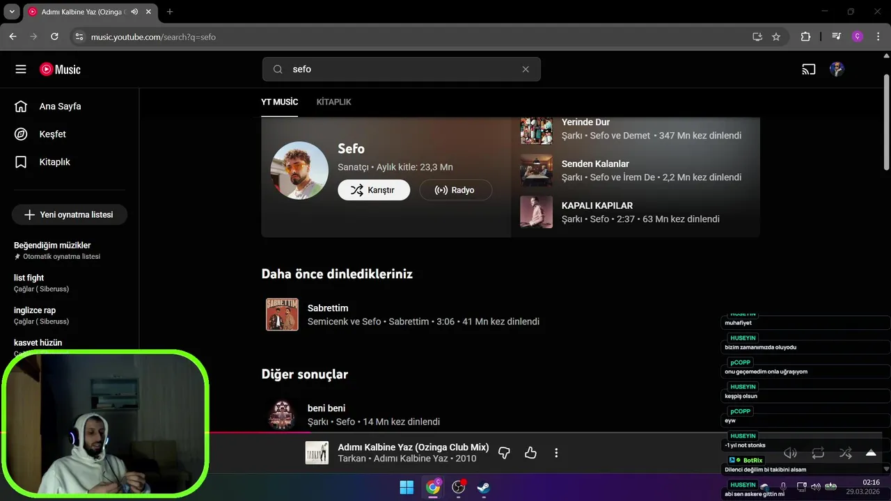The width and height of the screenshot is (891, 501).
Task: Open Chrome profile avatar
Action: tap(858, 37)
